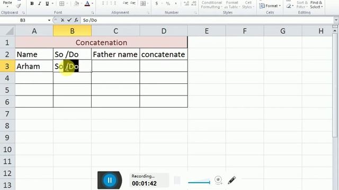Click formula bar text So /Do
339x190 pixels.
(90, 20)
